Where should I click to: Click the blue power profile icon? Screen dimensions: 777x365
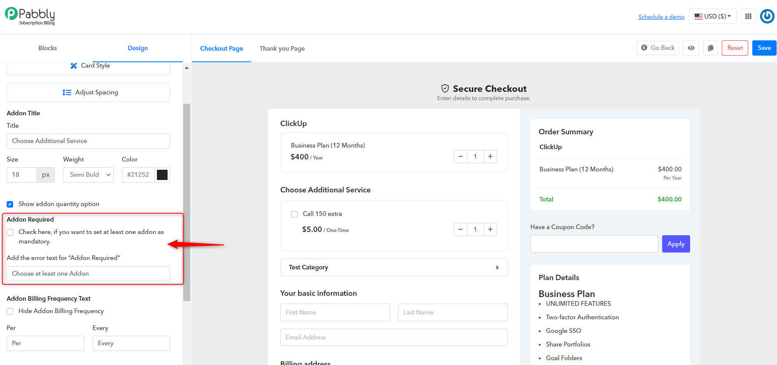coord(767,16)
